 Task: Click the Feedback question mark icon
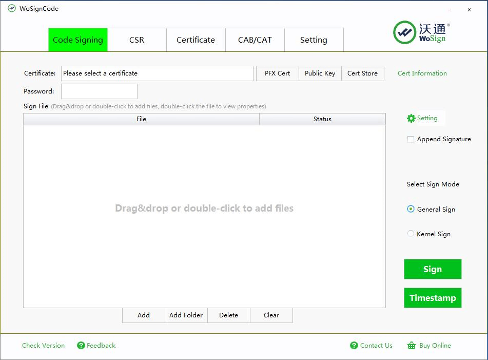tap(81, 346)
